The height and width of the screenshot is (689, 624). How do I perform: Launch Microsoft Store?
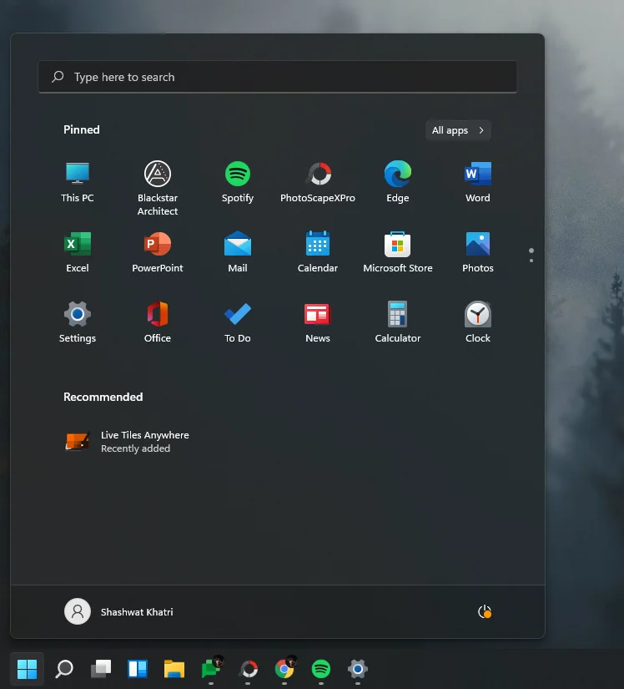398,252
